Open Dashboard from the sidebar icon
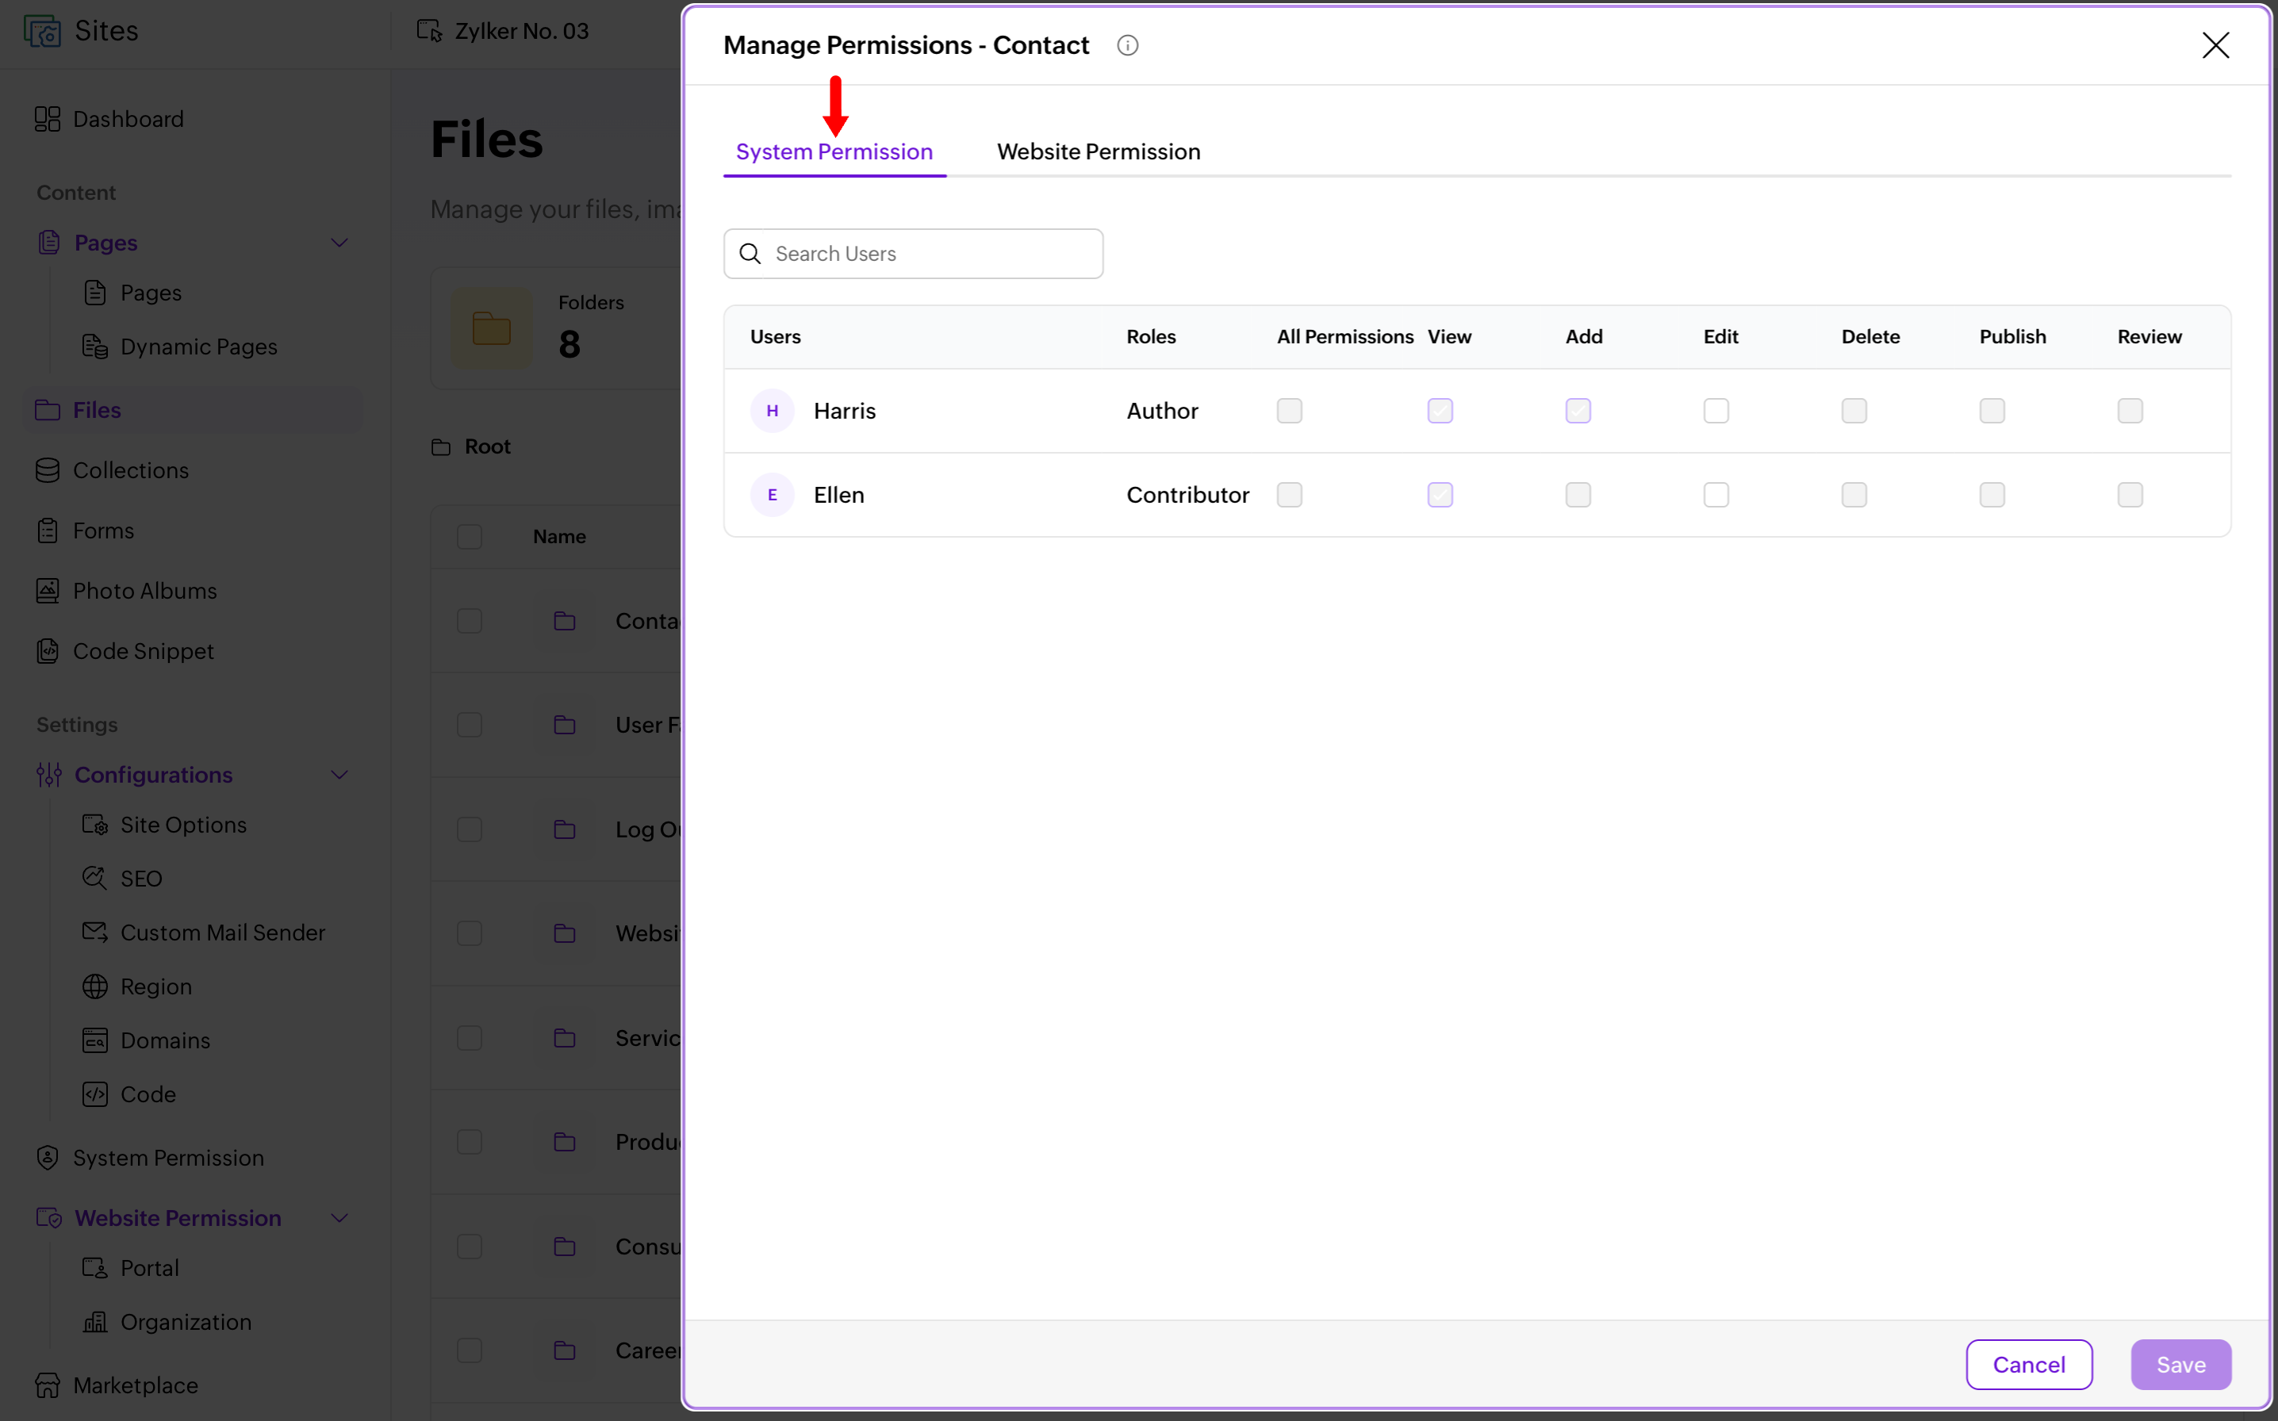This screenshot has width=2278, height=1421. click(x=47, y=120)
